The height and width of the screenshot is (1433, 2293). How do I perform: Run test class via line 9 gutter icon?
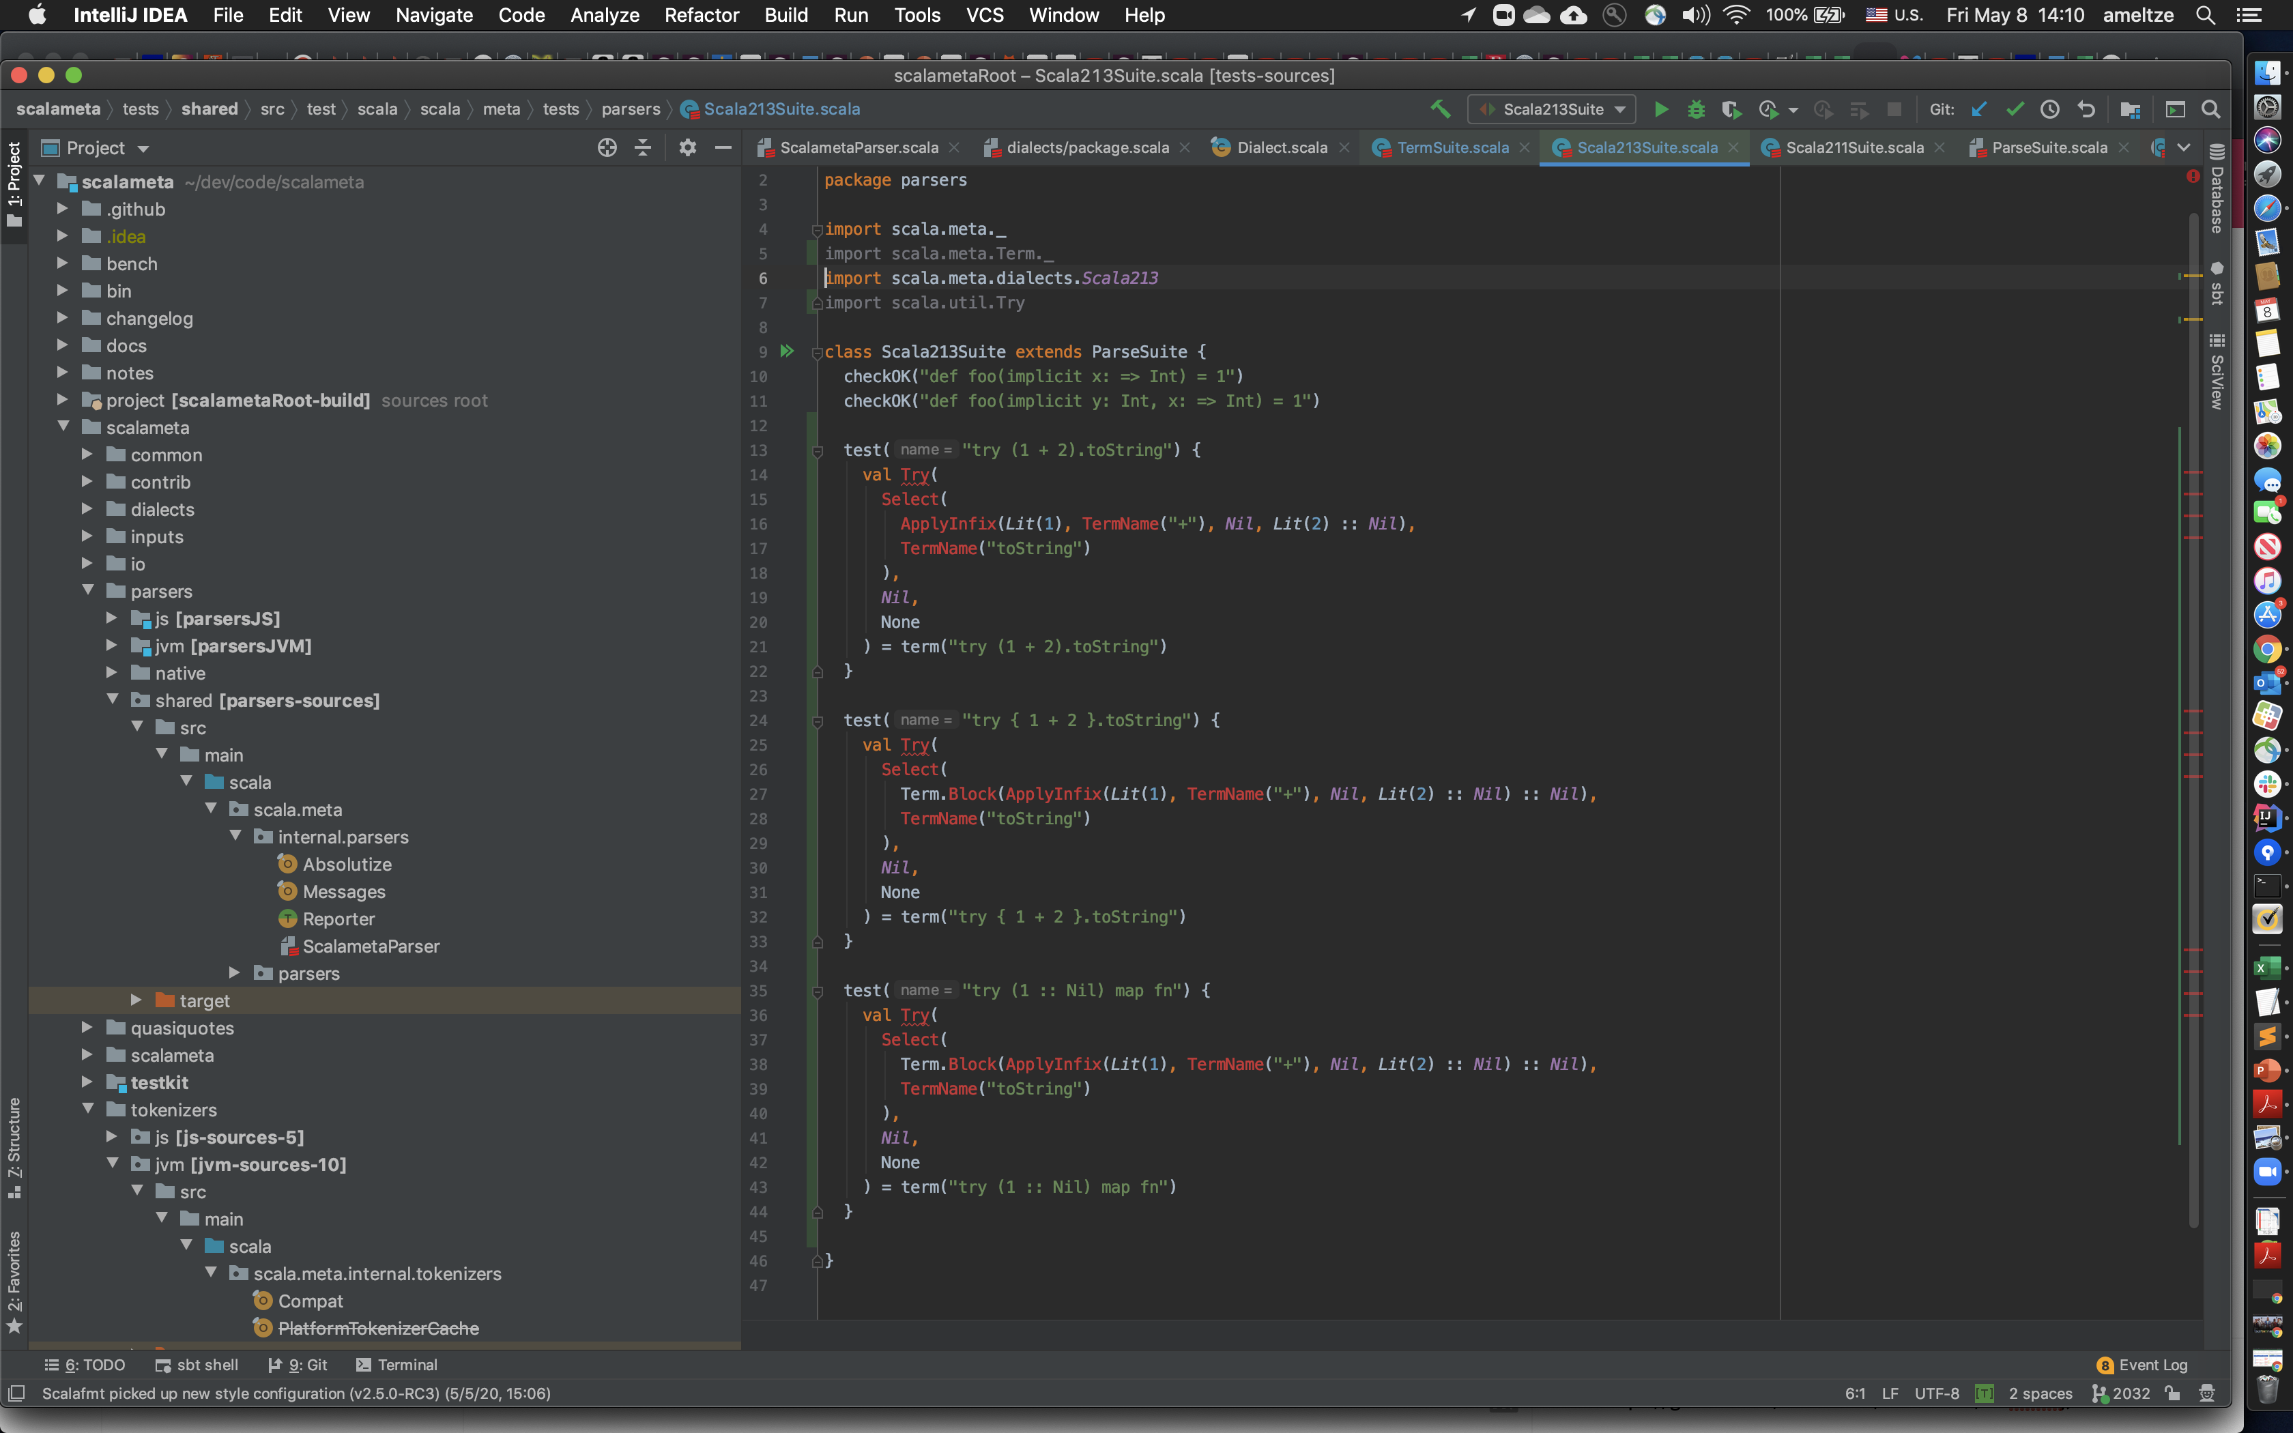pos(786,351)
